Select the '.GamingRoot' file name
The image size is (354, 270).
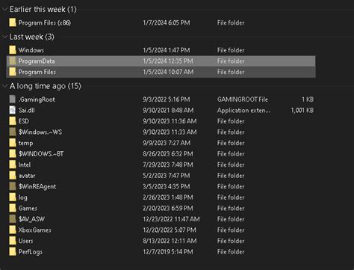click(37, 99)
